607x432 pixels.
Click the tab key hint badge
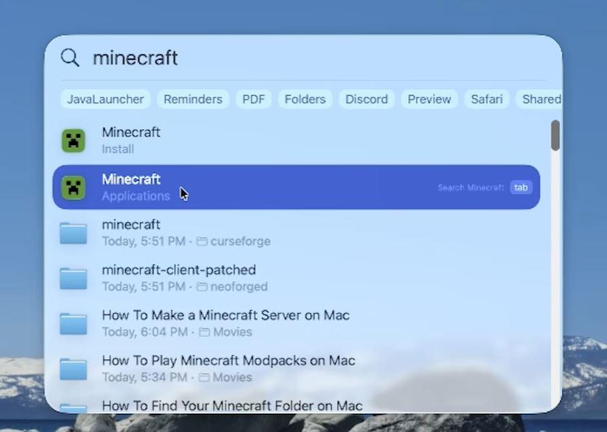[x=520, y=187]
